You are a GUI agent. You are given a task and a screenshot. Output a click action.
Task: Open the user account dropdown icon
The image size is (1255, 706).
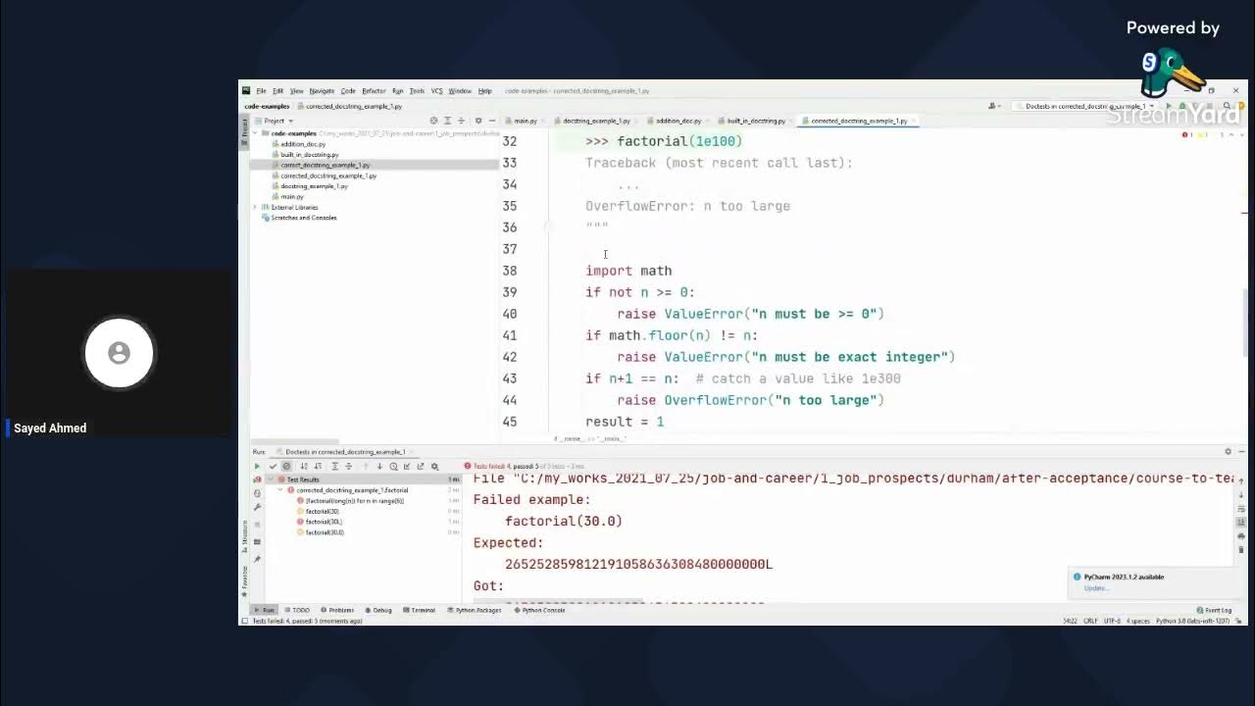(x=994, y=106)
